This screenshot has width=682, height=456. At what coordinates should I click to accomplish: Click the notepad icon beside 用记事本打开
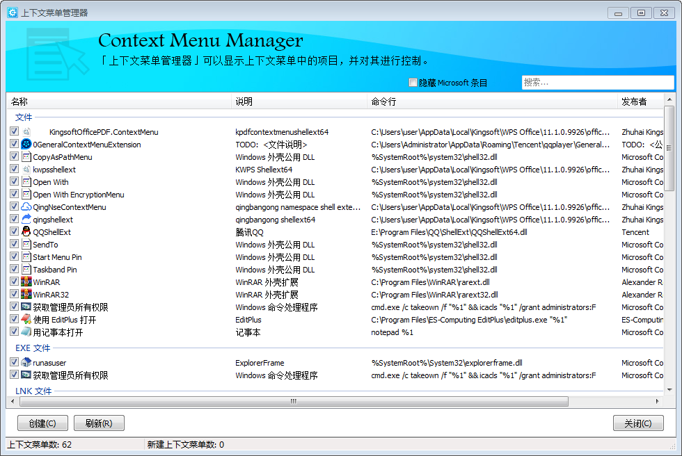(x=26, y=332)
